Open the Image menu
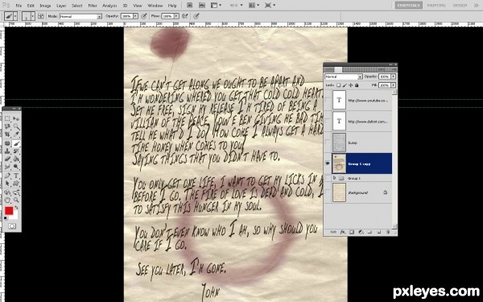This screenshot has width=483, height=302. (x=45, y=6)
